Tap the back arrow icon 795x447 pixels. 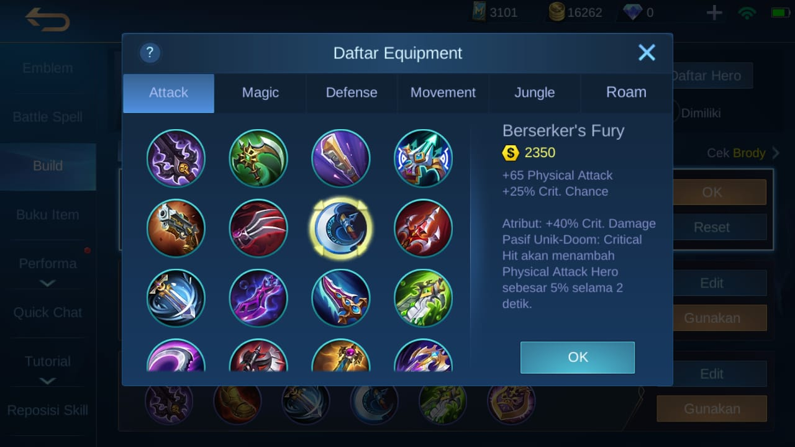click(x=47, y=20)
